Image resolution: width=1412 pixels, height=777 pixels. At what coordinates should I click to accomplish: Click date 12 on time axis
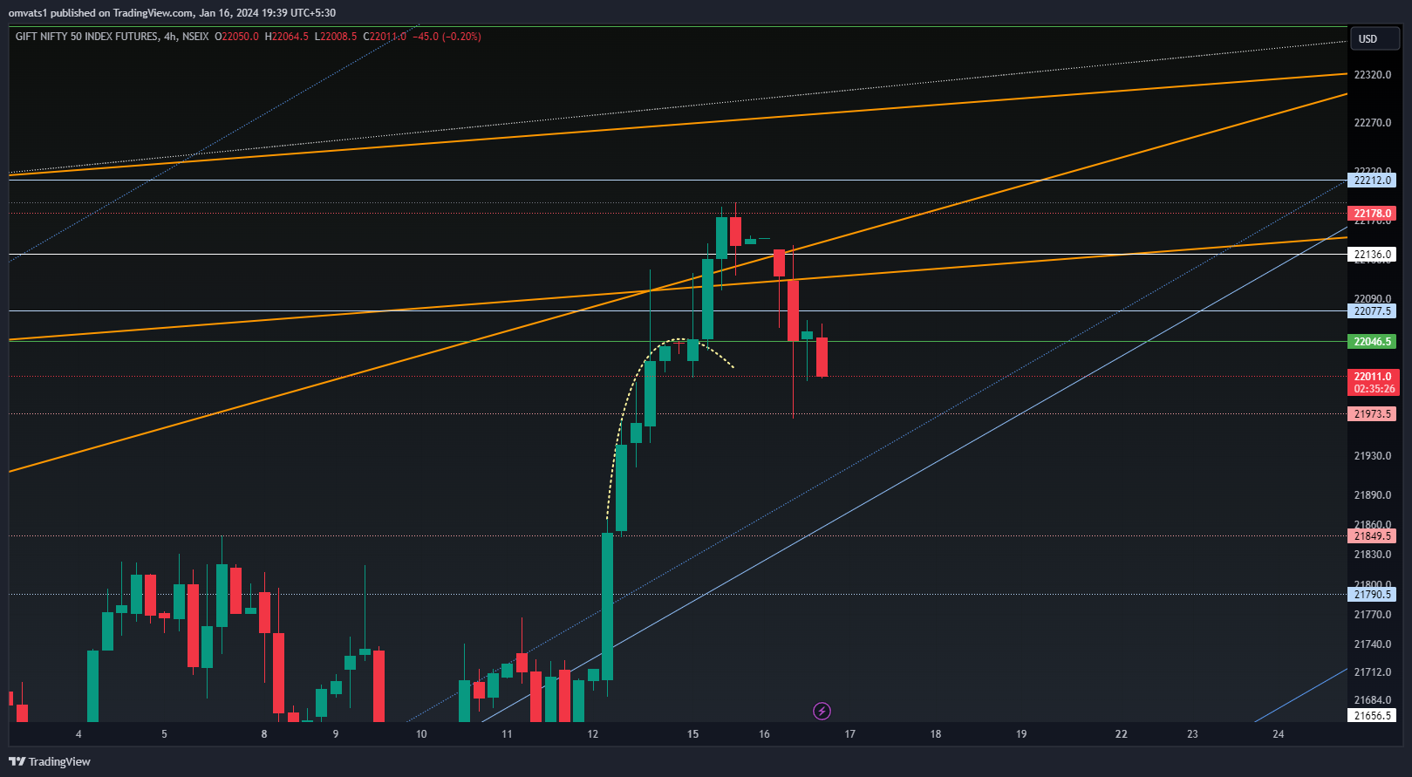point(593,734)
